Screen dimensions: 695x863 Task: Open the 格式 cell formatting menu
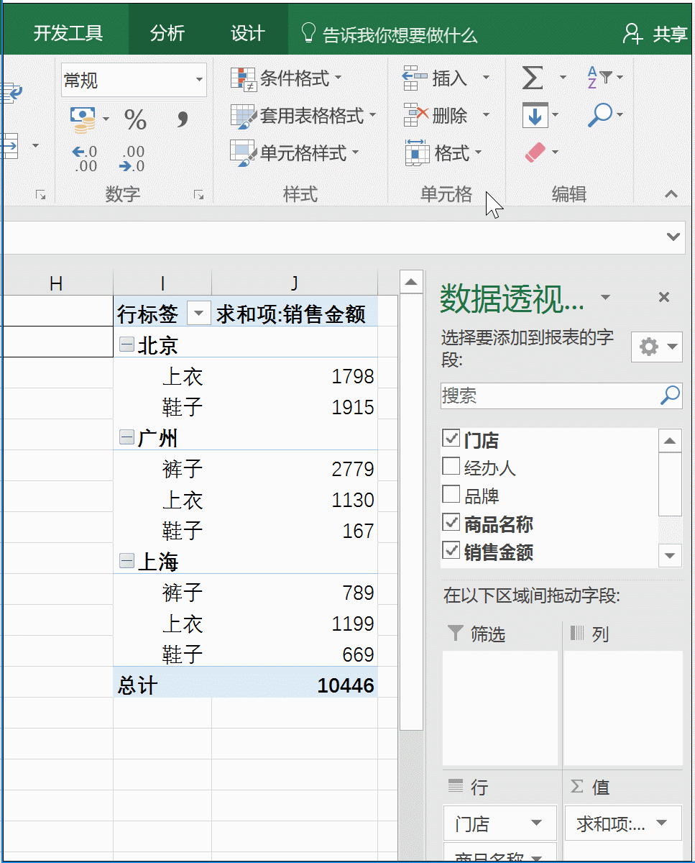pyautogui.click(x=432, y=152)
